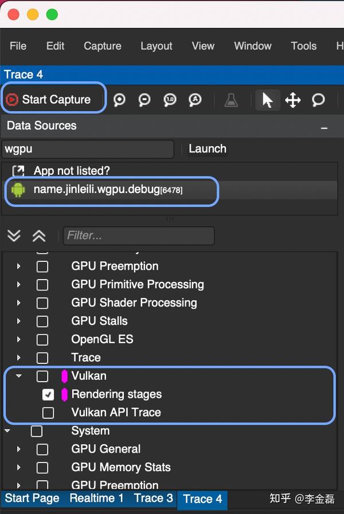Select the pan tool
344x514 pixels.
[x=292, y=100]
